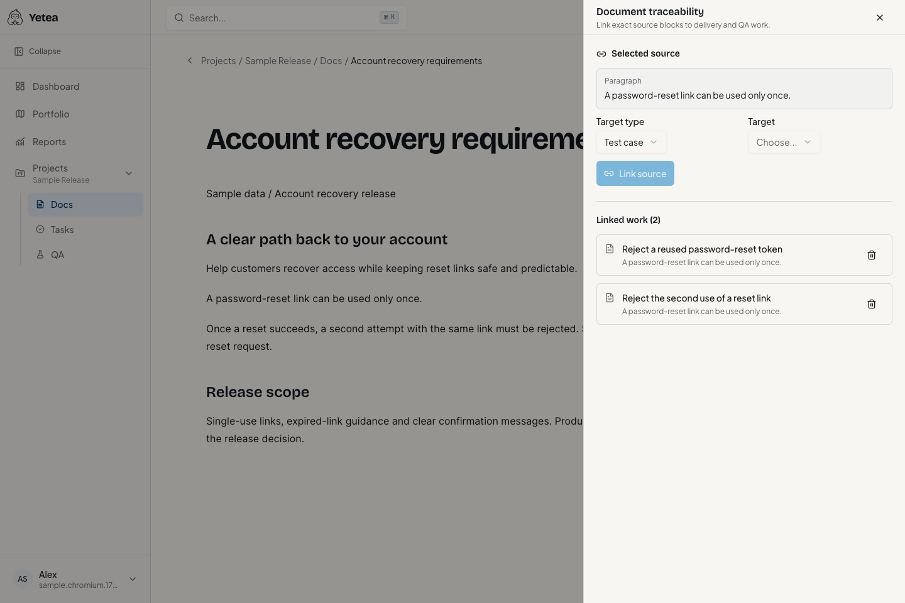Open the Reports chart icon
905x603 pixels.
coord(20,142)
